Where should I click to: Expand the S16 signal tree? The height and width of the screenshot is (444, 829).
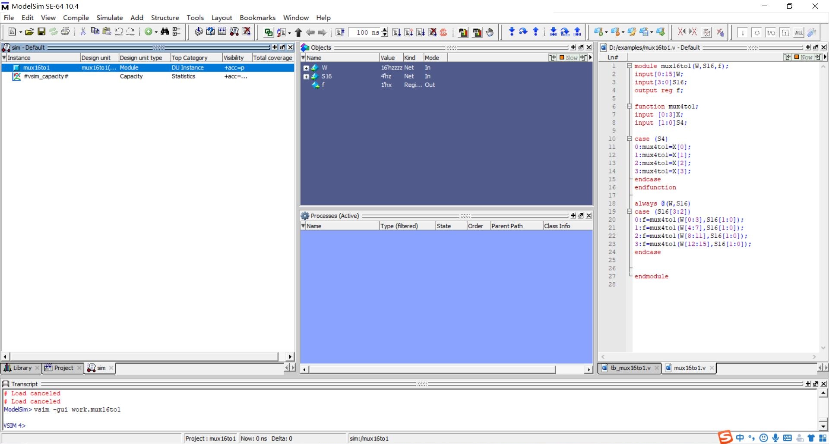[306, 76]
